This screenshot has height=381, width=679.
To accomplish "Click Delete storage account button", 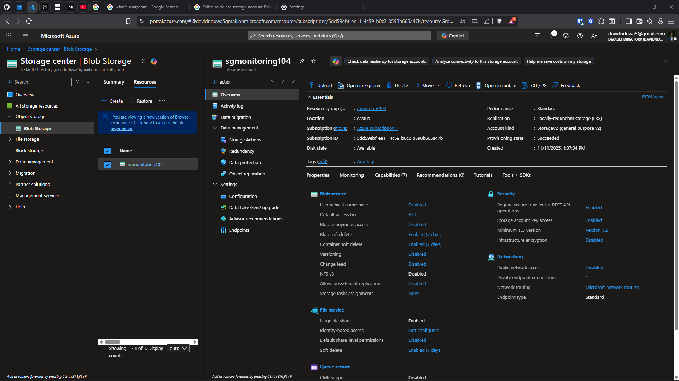I will [x=397, y=85].
